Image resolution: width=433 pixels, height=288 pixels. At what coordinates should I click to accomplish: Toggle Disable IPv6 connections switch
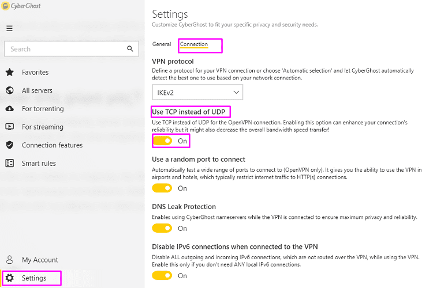point(162,276)
